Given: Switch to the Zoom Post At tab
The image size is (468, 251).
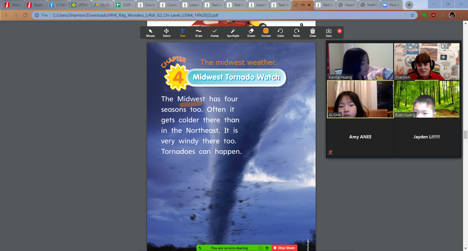Looking at the screenshot, I should pyautogui.click(x=391, y=5).
